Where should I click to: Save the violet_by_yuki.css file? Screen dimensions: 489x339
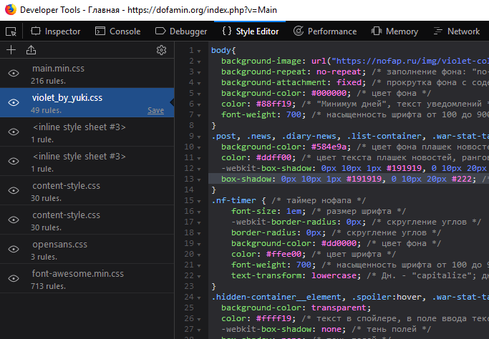(155, 110)
